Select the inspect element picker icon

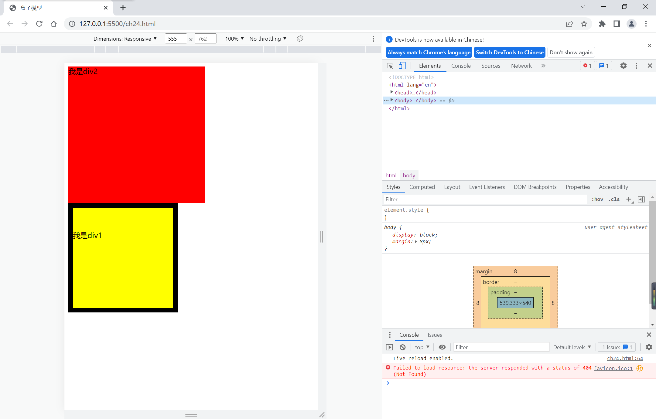(390, 66)
